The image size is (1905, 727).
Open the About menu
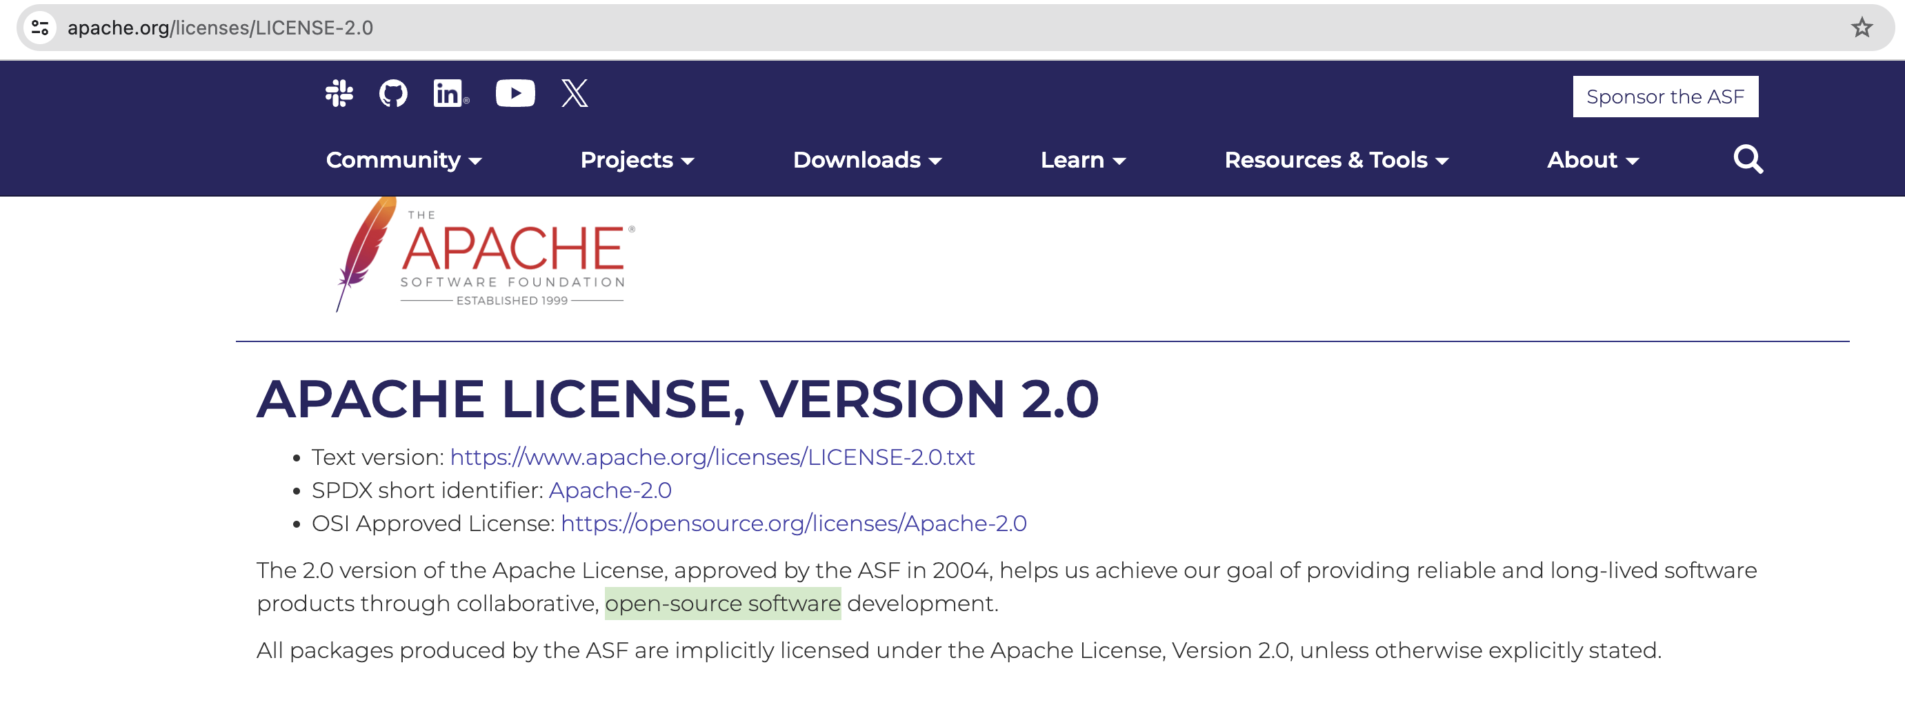click(1592, 160)
